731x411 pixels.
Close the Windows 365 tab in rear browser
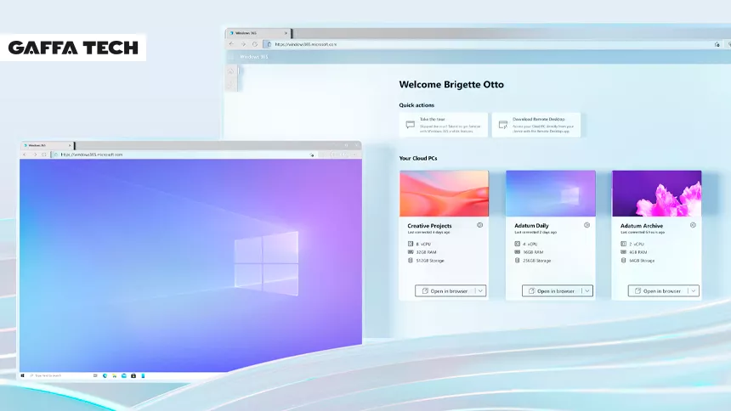pyautogui.click(x=286, y=33)
